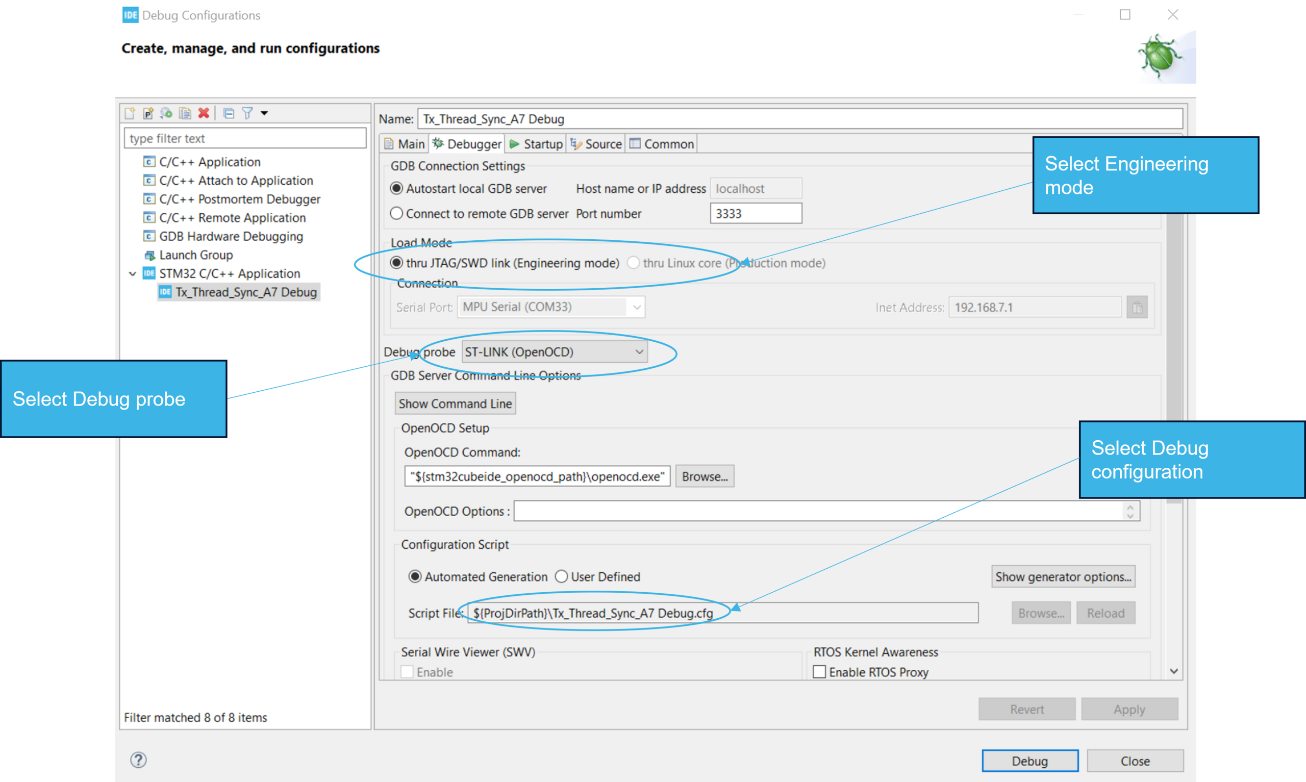
Task: Switch to the Source tab
Action: [x=596, y=144]
